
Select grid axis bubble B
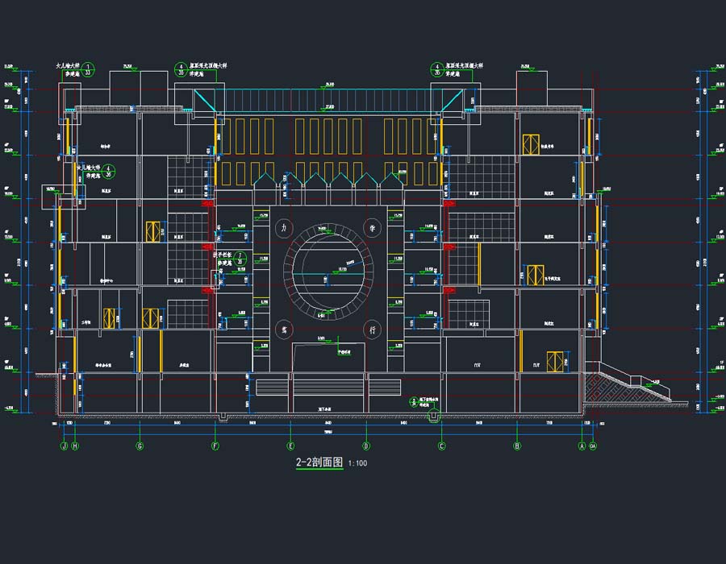[517, 446]
